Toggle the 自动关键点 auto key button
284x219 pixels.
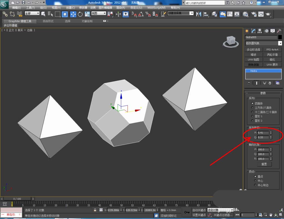tap(199, 210)
